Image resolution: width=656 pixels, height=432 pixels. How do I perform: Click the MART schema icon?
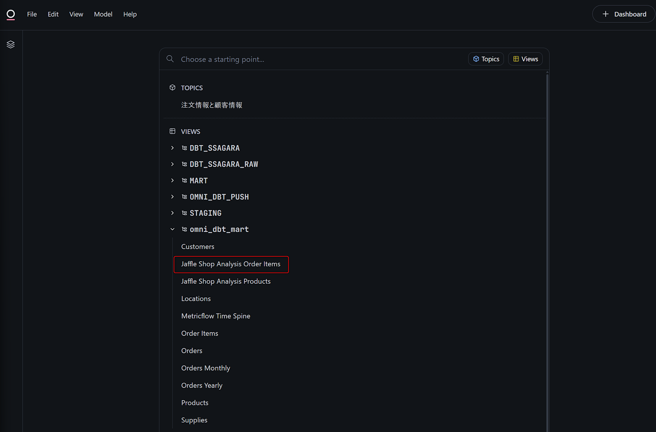184,180
